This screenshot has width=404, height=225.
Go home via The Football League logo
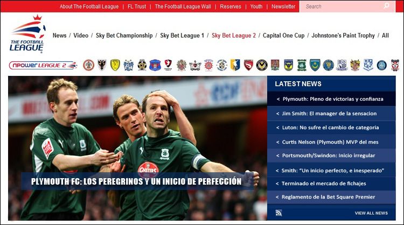click(x=28, y=34)
